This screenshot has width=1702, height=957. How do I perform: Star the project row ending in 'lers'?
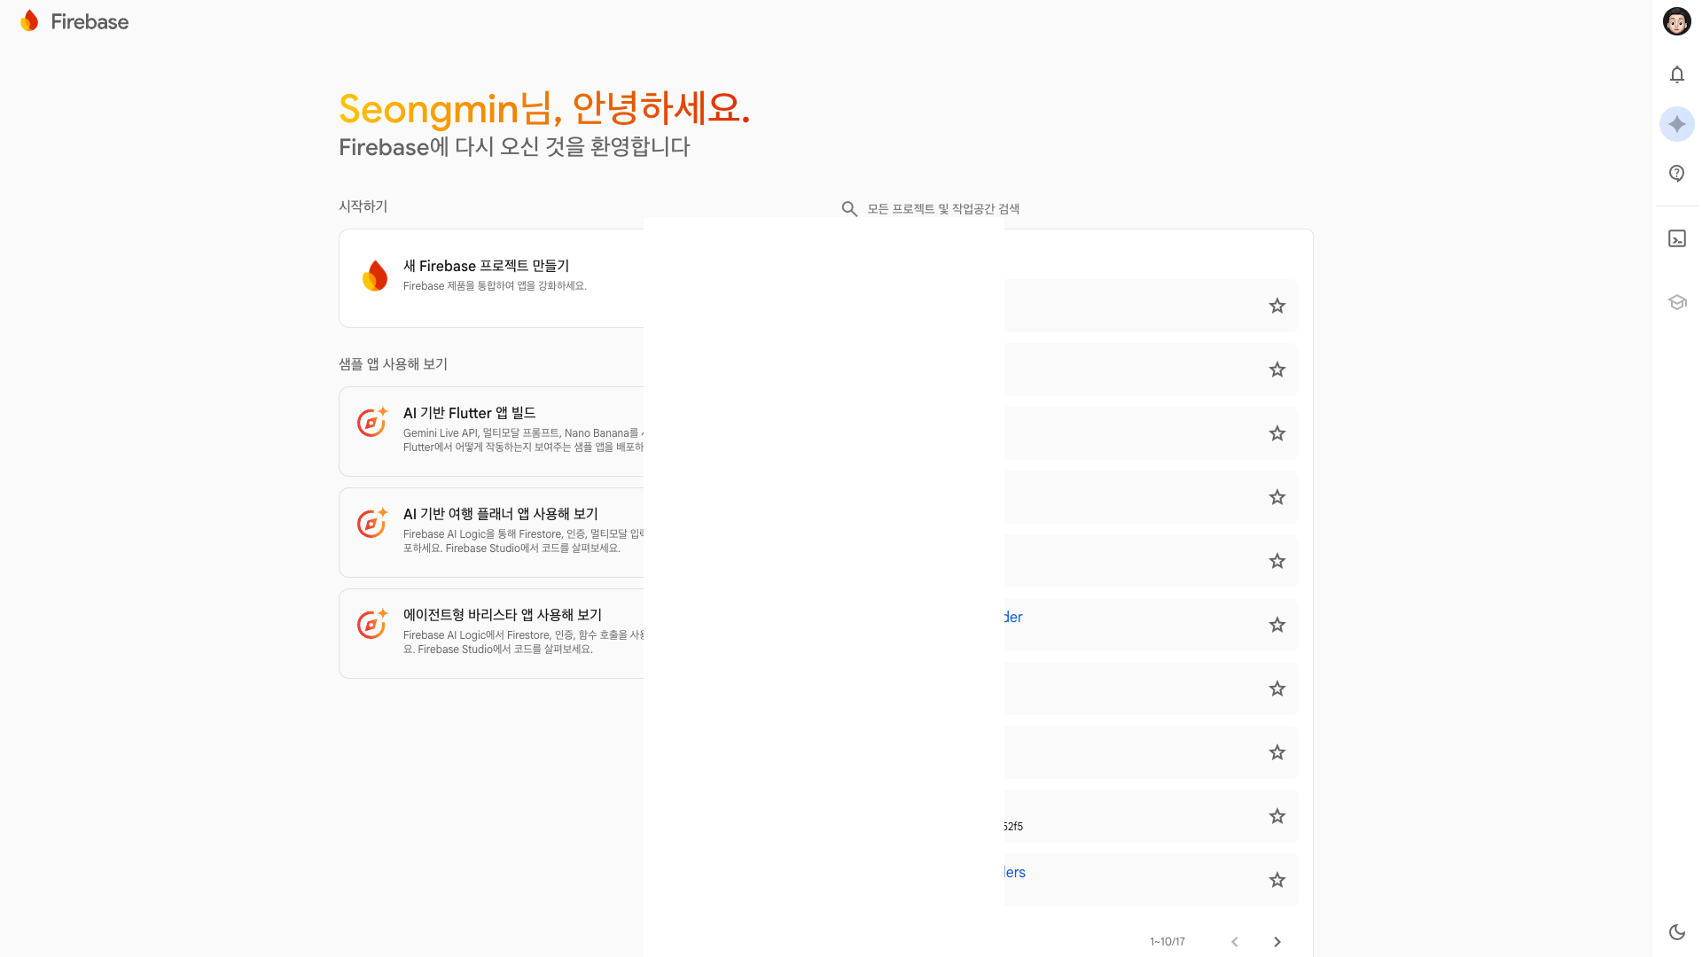click(x=1276, y=880)
